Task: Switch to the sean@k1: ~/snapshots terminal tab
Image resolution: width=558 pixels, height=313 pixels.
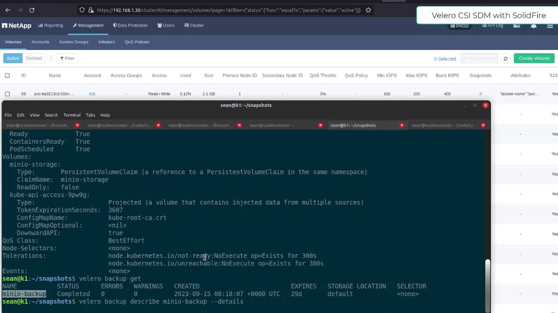Action: click(366, 125)
